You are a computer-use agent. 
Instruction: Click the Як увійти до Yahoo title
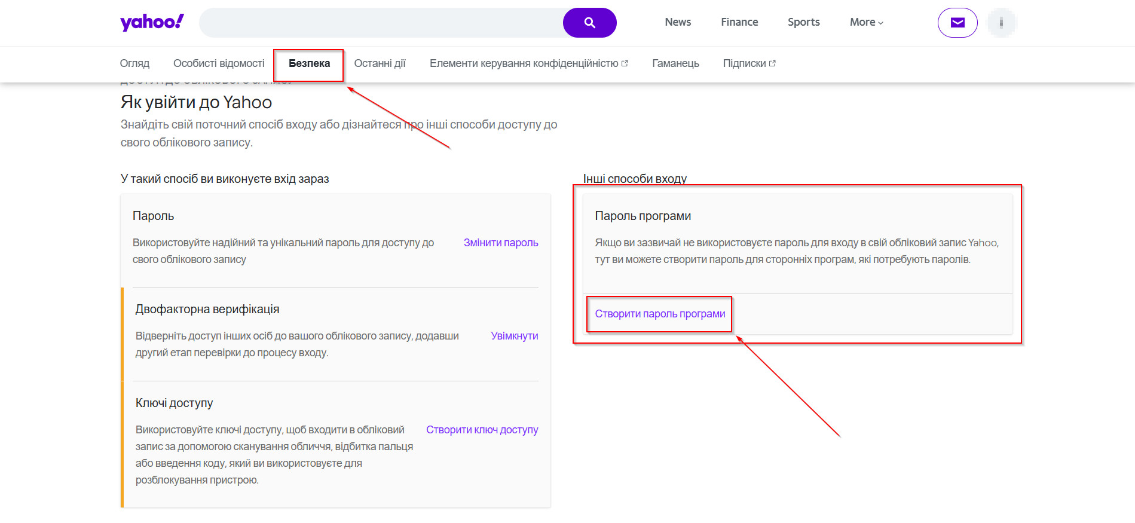point(196,102)
